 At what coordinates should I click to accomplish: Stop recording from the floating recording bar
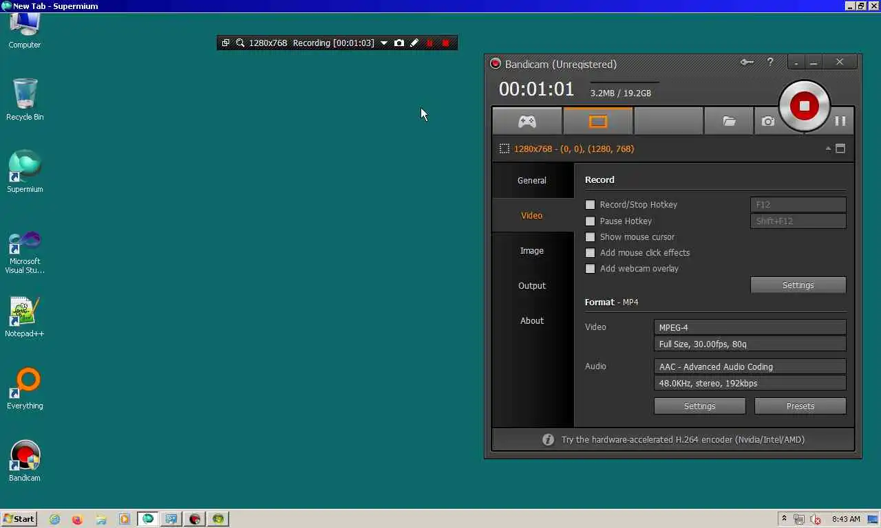coord(445,43)
